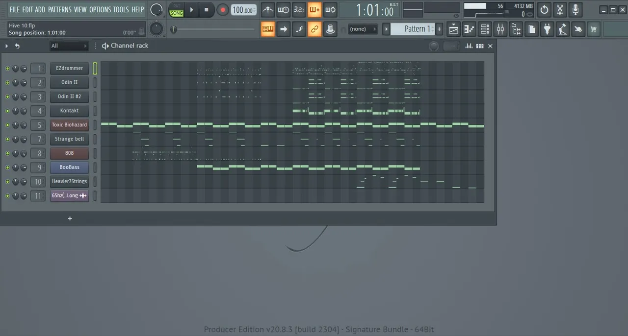Mute the Kontakt channel
This screenshot has height=336, width=628.
pyautogui.click(x=7, y=111)
